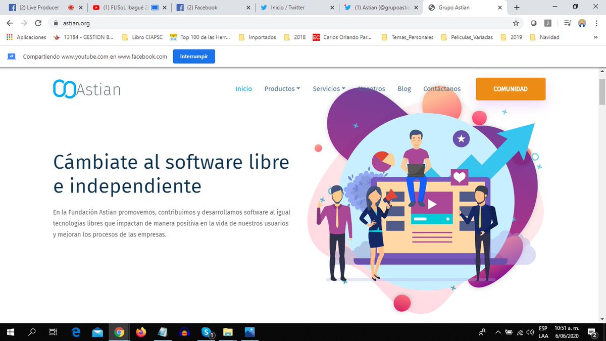Show hidden system tray icons
The image size is (606, 341).
coord(498,332)
